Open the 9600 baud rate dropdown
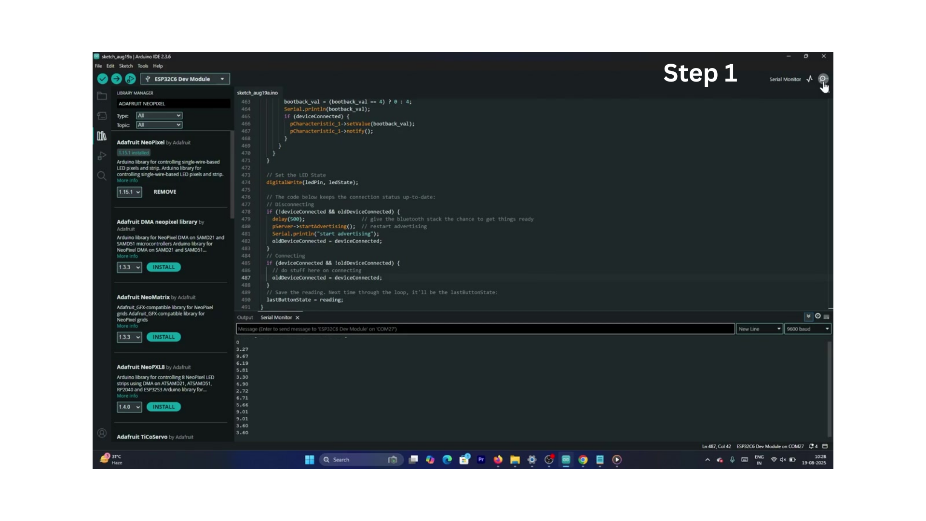This screenshot has height=521, width=926. pyautogui.click(x=808, y=329)
